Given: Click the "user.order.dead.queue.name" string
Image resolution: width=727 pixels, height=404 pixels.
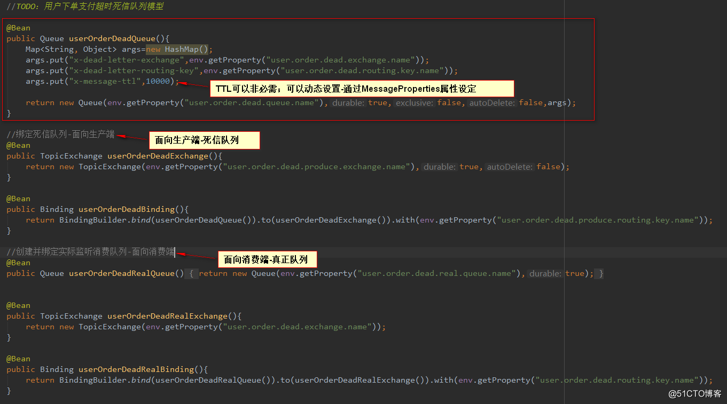Looking at the screenshot, I should (252, 102).
